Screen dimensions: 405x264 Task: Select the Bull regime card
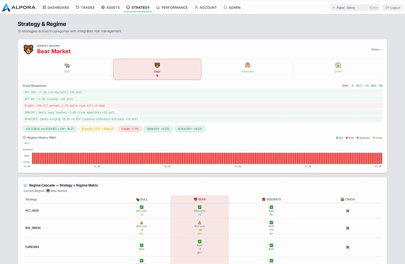coord(67,69)
